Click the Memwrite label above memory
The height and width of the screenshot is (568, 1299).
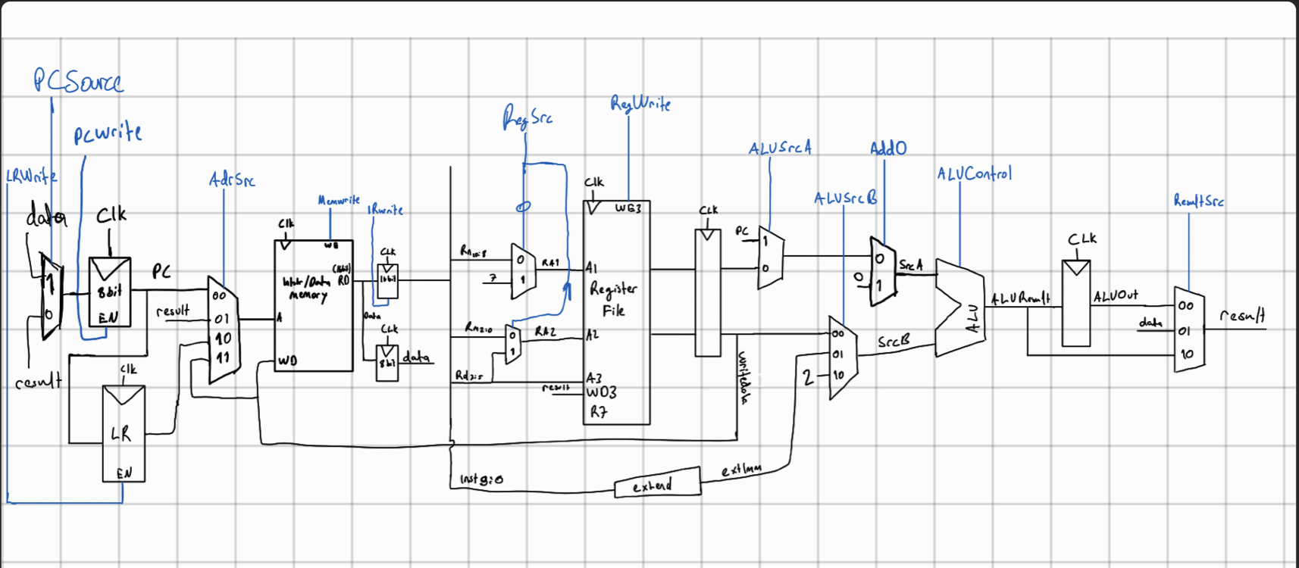[x=339, y=201]
